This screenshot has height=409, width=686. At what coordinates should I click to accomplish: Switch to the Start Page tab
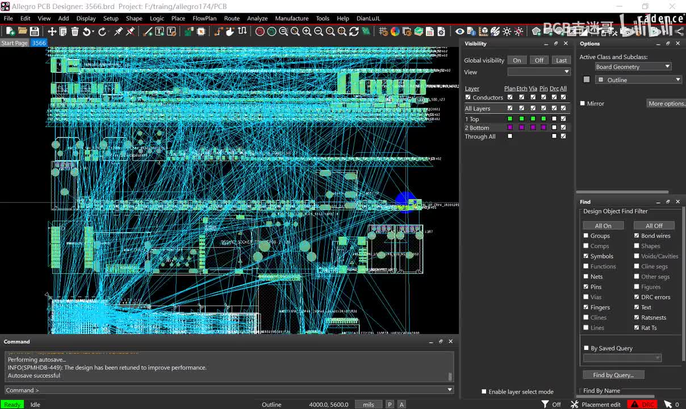pyautogui.click(x=14, y=43)
